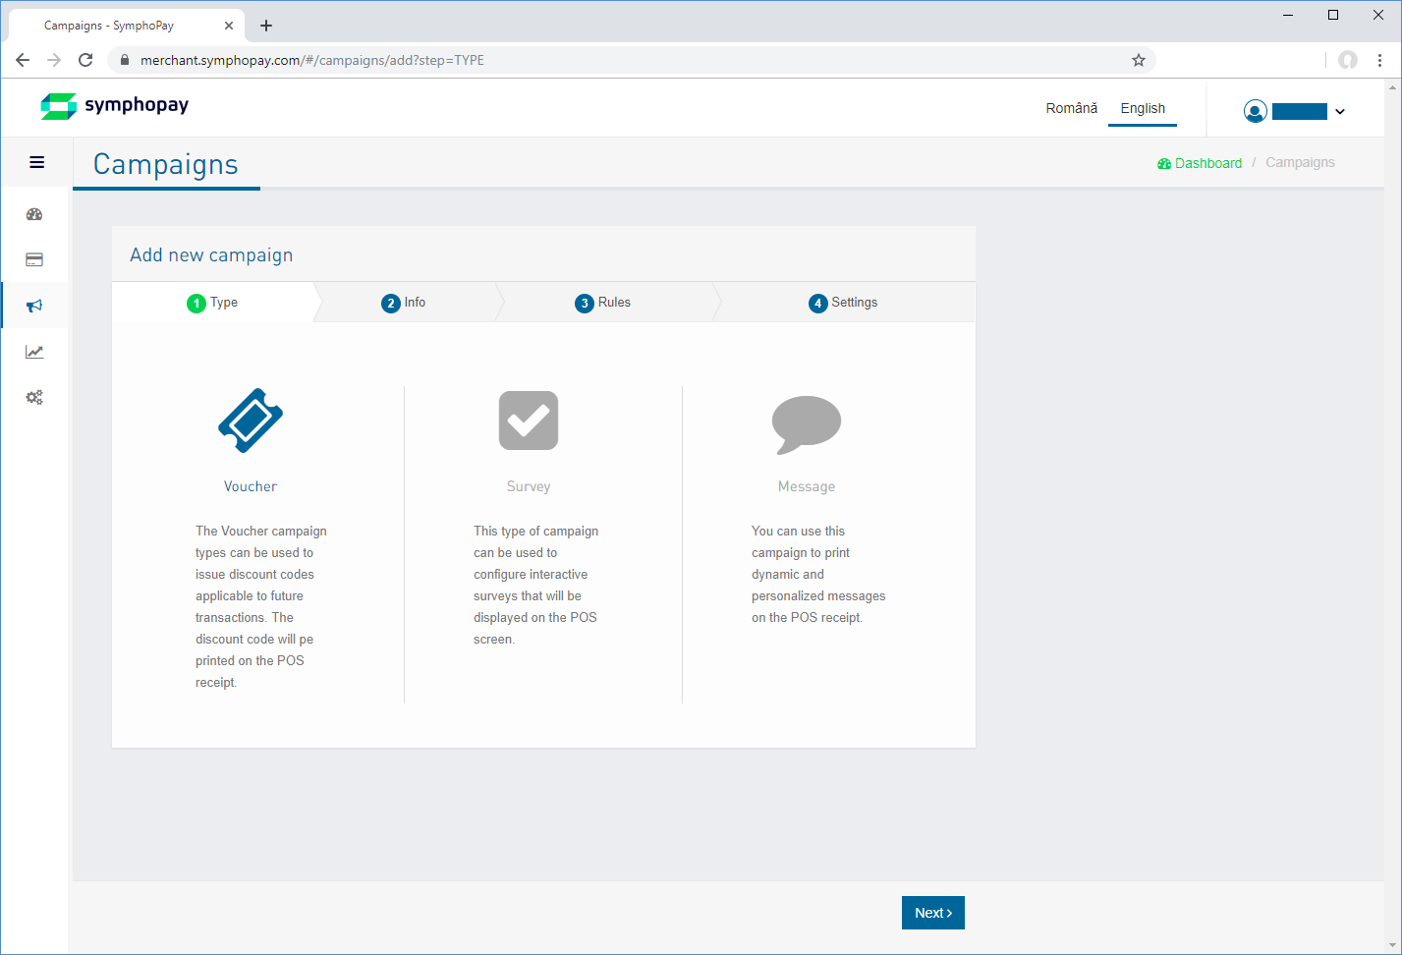Click the campaigns megaphone sidebar icon
This screenshot has height=955, width=1402.
click(x=34, y=306)
